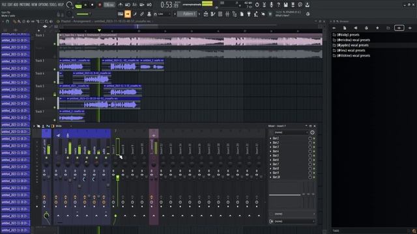Click the browser speaker/audio tab icon
The width and height of the screenshot is (417, 234).
356,28
